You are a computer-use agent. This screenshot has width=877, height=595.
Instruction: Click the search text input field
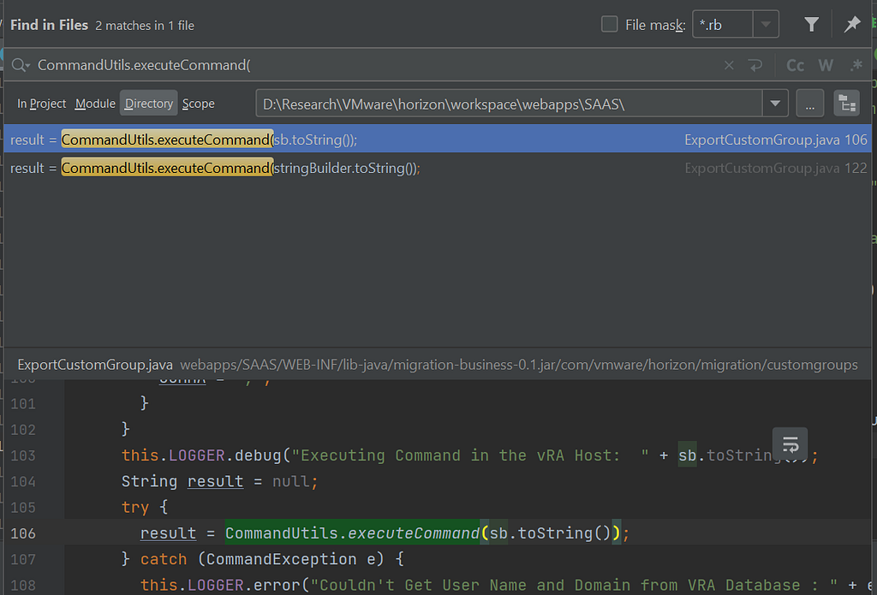(375, 65)
